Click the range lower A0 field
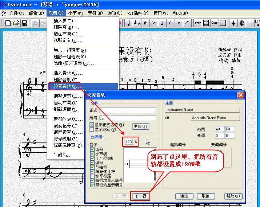The height and width of the screenshot is (207, 260). [x=220, y=129]
